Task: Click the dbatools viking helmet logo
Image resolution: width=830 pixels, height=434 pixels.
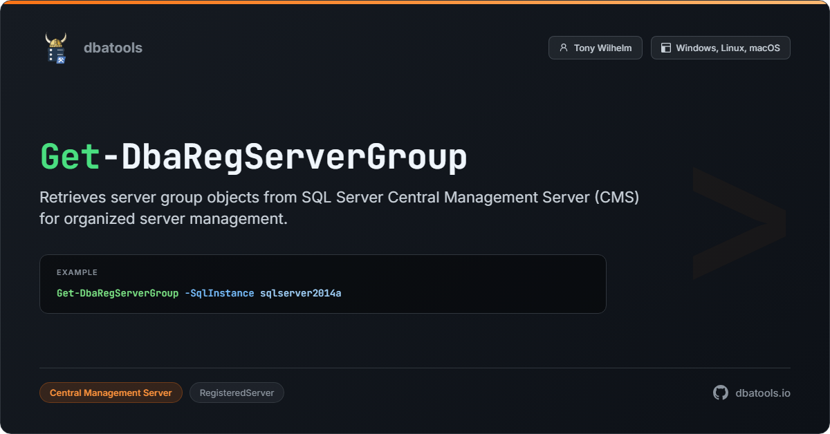Action: (x=56, y=48)
